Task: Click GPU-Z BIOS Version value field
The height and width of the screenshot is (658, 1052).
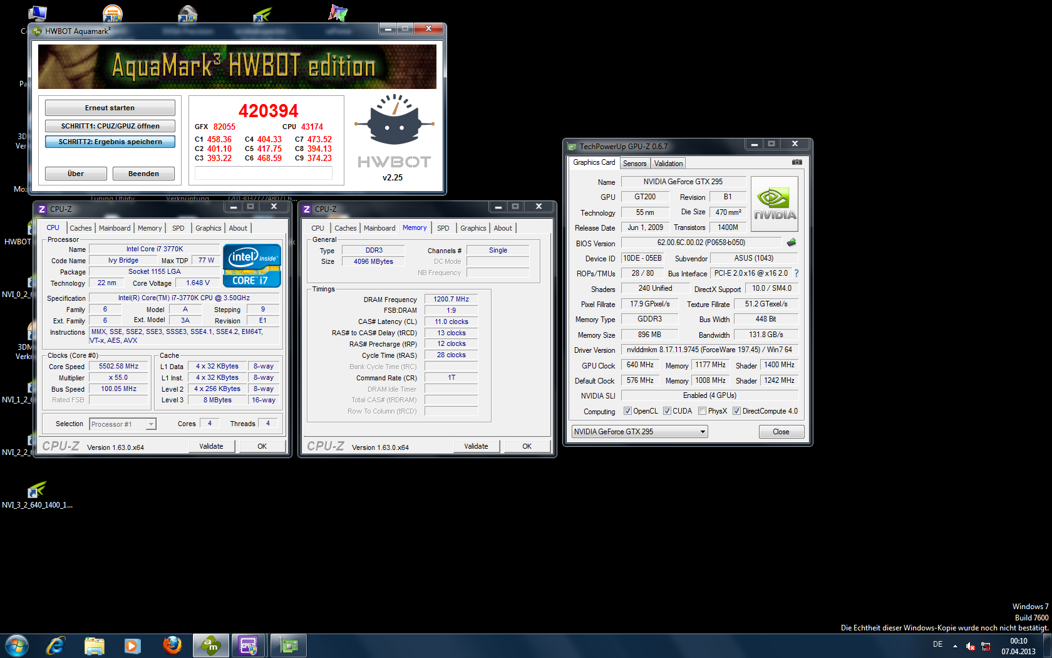Action: pyautogui.click(x=701, y=243)
